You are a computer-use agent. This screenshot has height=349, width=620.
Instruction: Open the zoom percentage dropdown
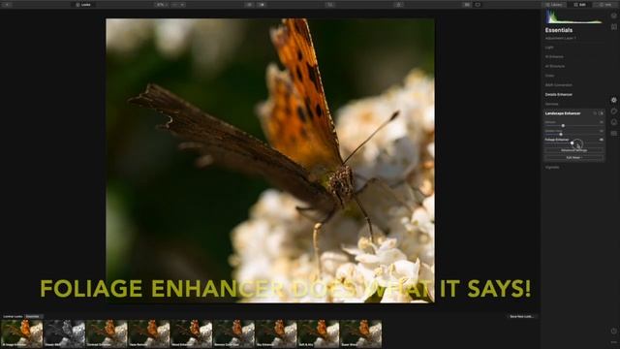(x=162, y=5)
